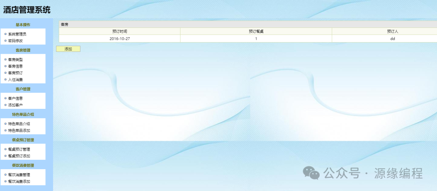437x191 pixels.
Task: Click the 酒店管理系统 page title
Action: click(x=27, y=10)
